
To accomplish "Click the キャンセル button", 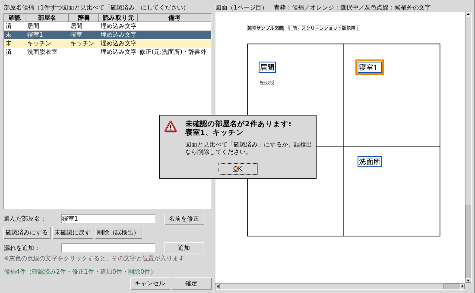I will click(150, 284).
